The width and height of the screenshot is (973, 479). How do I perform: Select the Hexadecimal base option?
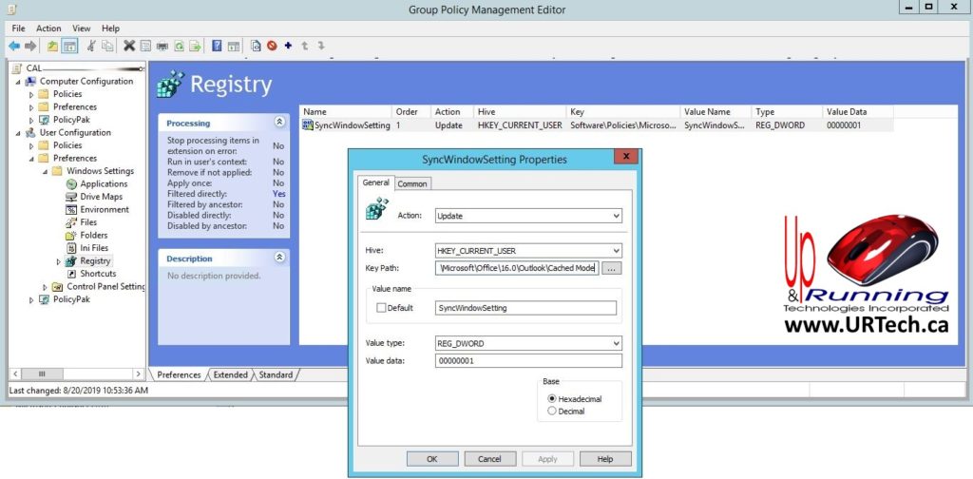click(552, 398)
